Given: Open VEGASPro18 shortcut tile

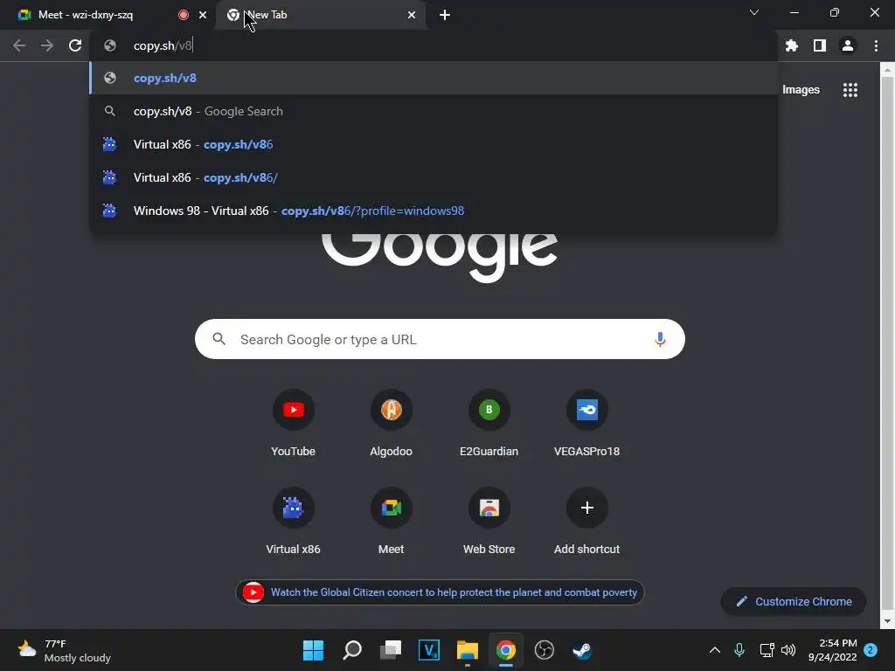Looking at the screenshot, I should (x=586, y=424).
